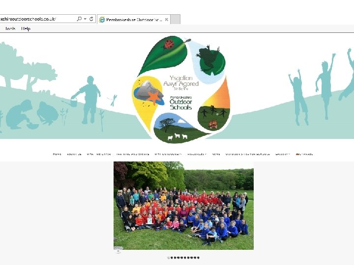Open the Help menu
The height and width of the screenshot is (265, 354).
26,28
